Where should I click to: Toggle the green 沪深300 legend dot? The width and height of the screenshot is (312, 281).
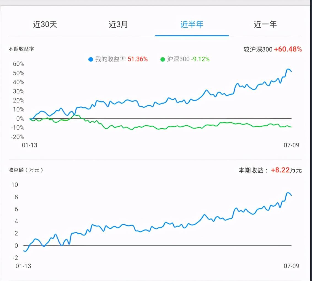pos(163,59)
